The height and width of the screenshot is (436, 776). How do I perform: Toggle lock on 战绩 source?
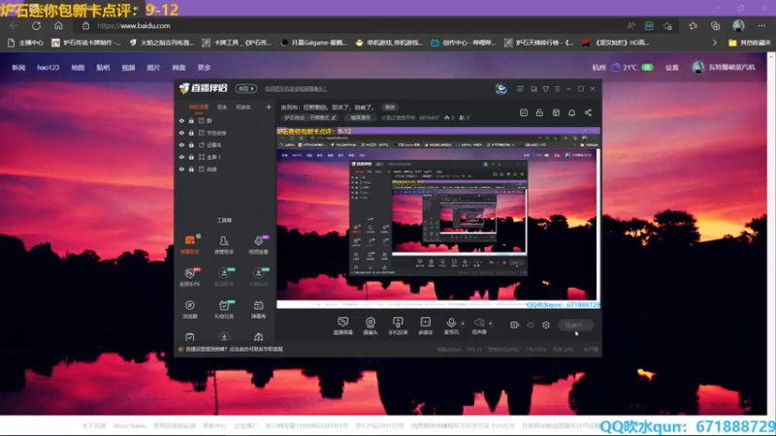coord(191,169)
